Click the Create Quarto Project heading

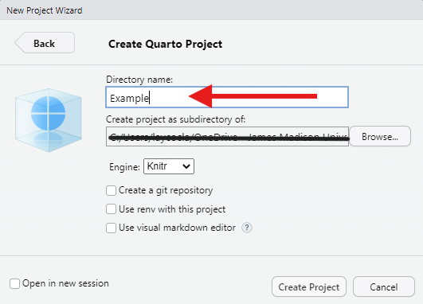pyautogui.click(x=166, y=44)
